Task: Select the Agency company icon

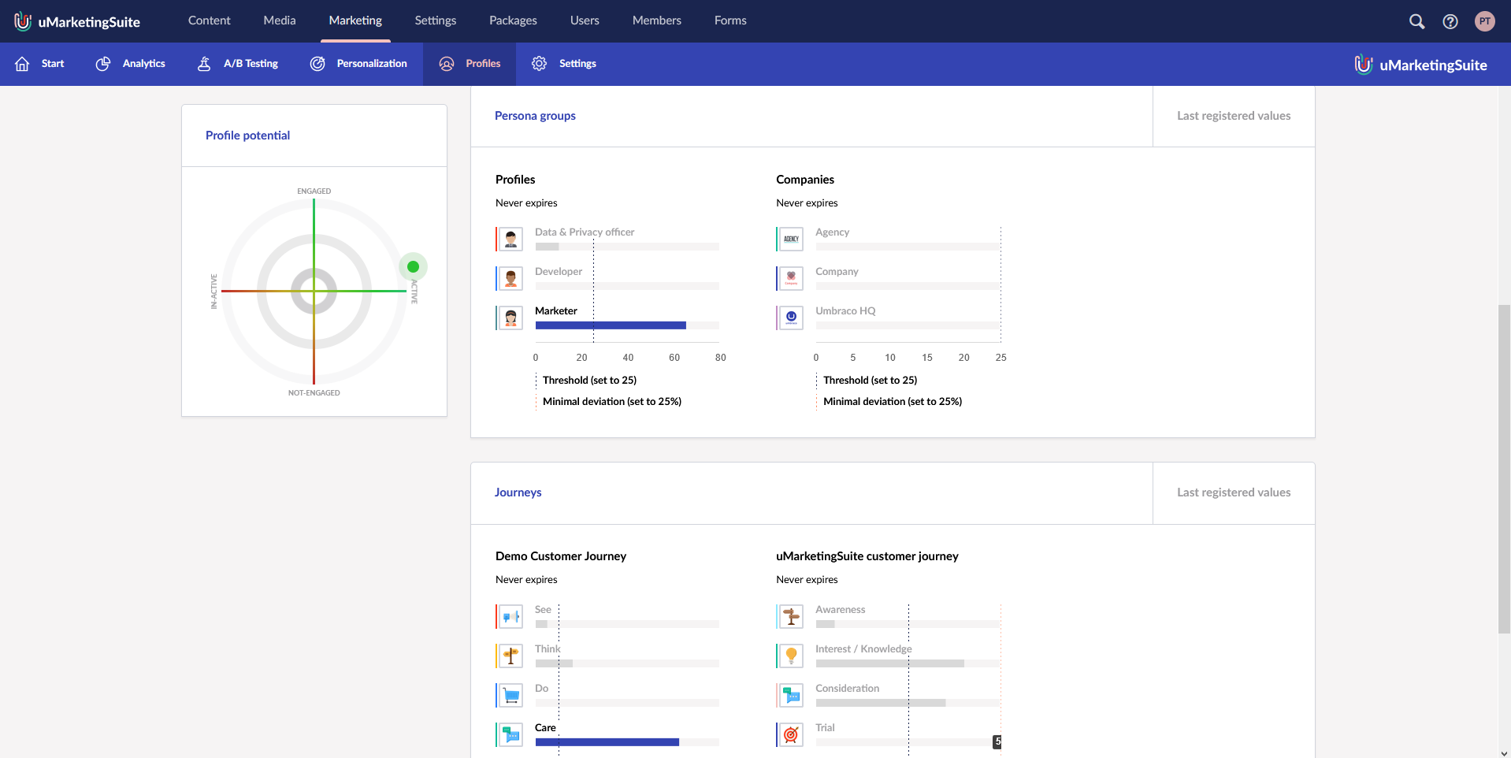Action: pyautogui.click(x=791, y=239)
